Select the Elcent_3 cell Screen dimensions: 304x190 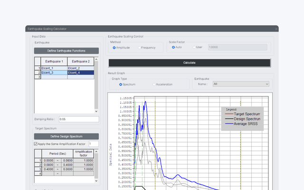tap(54, 73)
